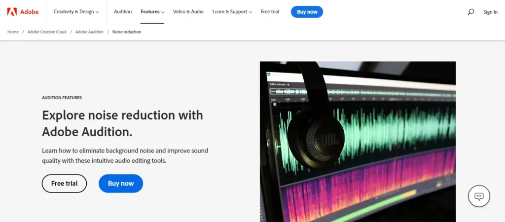Open the chat bubble icon
The image size is (505, 222).
pyautogui.click(x=479, y=196)
